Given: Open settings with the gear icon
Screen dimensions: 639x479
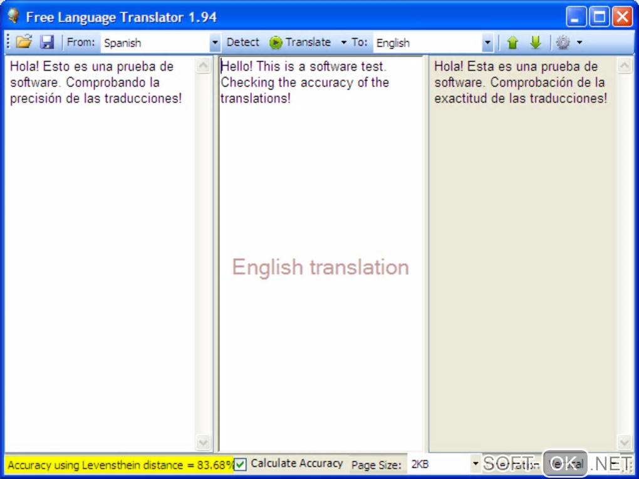Looking at the screenshot, I should click(x=563, y=43).
